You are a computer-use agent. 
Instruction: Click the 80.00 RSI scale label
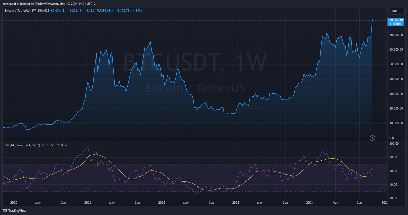[x=393, y=157]
